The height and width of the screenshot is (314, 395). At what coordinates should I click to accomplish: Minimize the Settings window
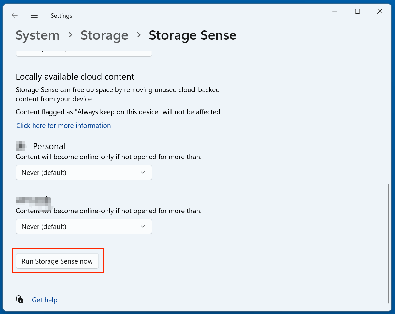point(335,11)
